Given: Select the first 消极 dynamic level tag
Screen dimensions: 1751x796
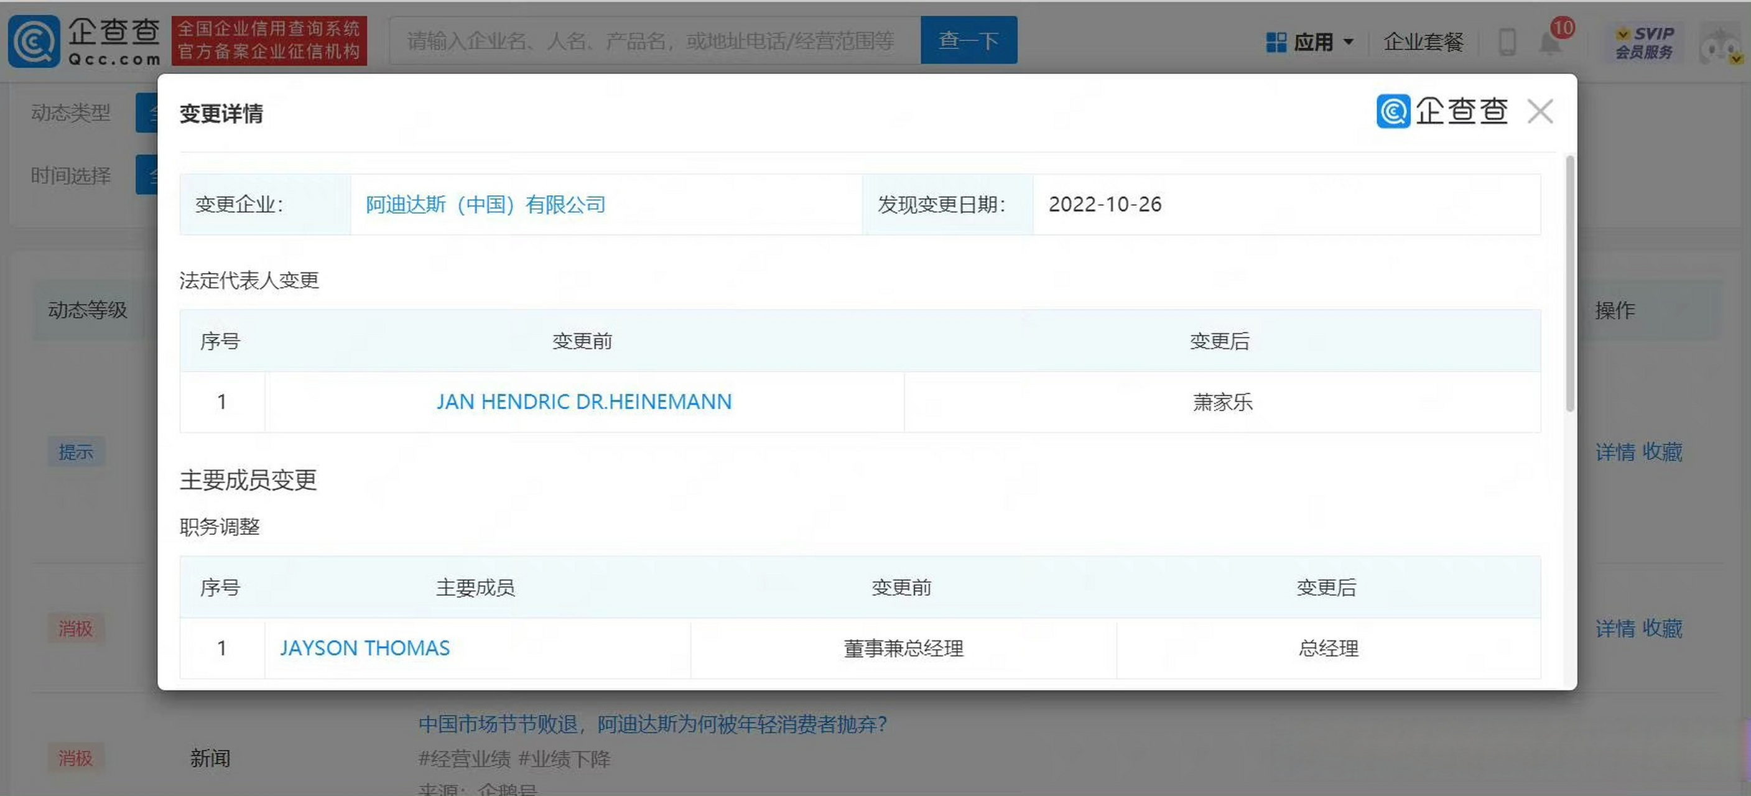Looking at the screenshot, I should pos(76,629).
